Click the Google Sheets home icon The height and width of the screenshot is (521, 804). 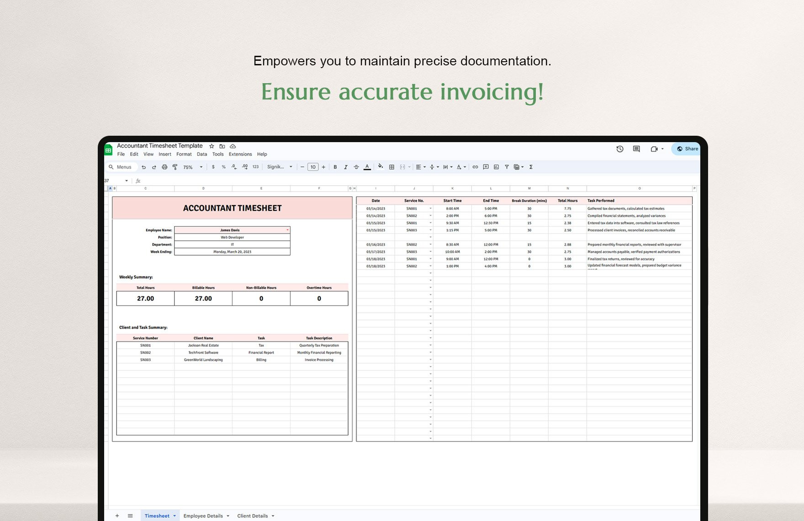click(x=108, y=150)
